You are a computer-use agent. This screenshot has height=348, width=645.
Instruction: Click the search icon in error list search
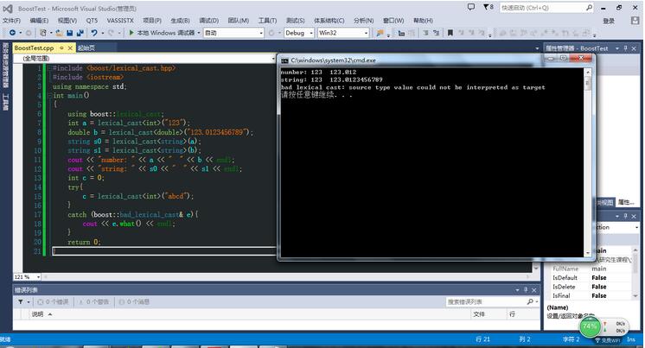click(x=530, y=302)
